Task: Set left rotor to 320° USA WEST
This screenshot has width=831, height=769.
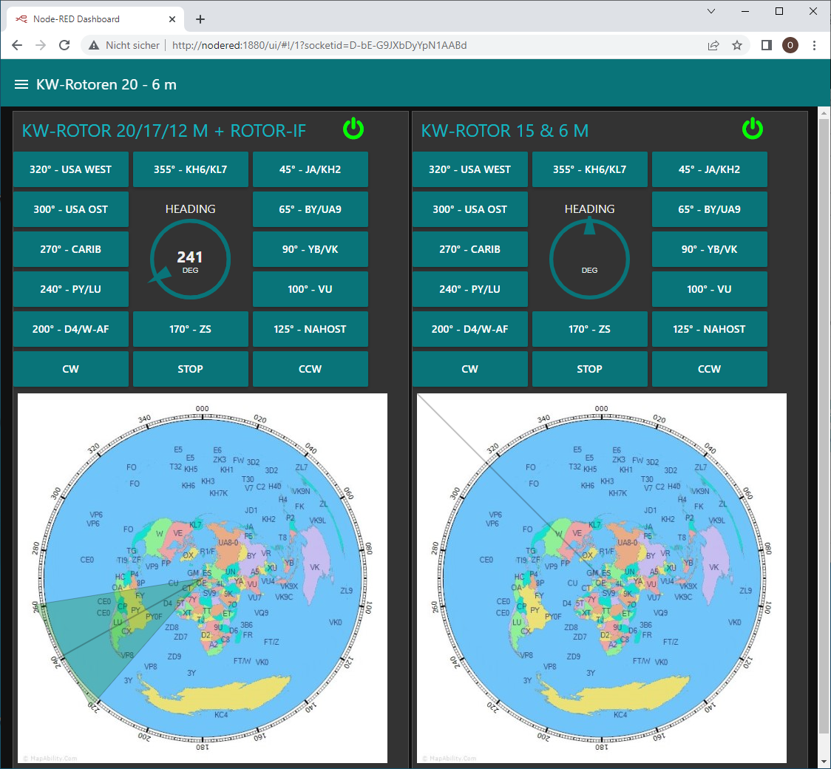Action: click(x=70, y=169)
